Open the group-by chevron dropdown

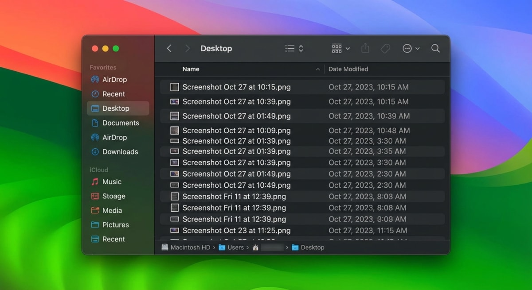point(348,49)
